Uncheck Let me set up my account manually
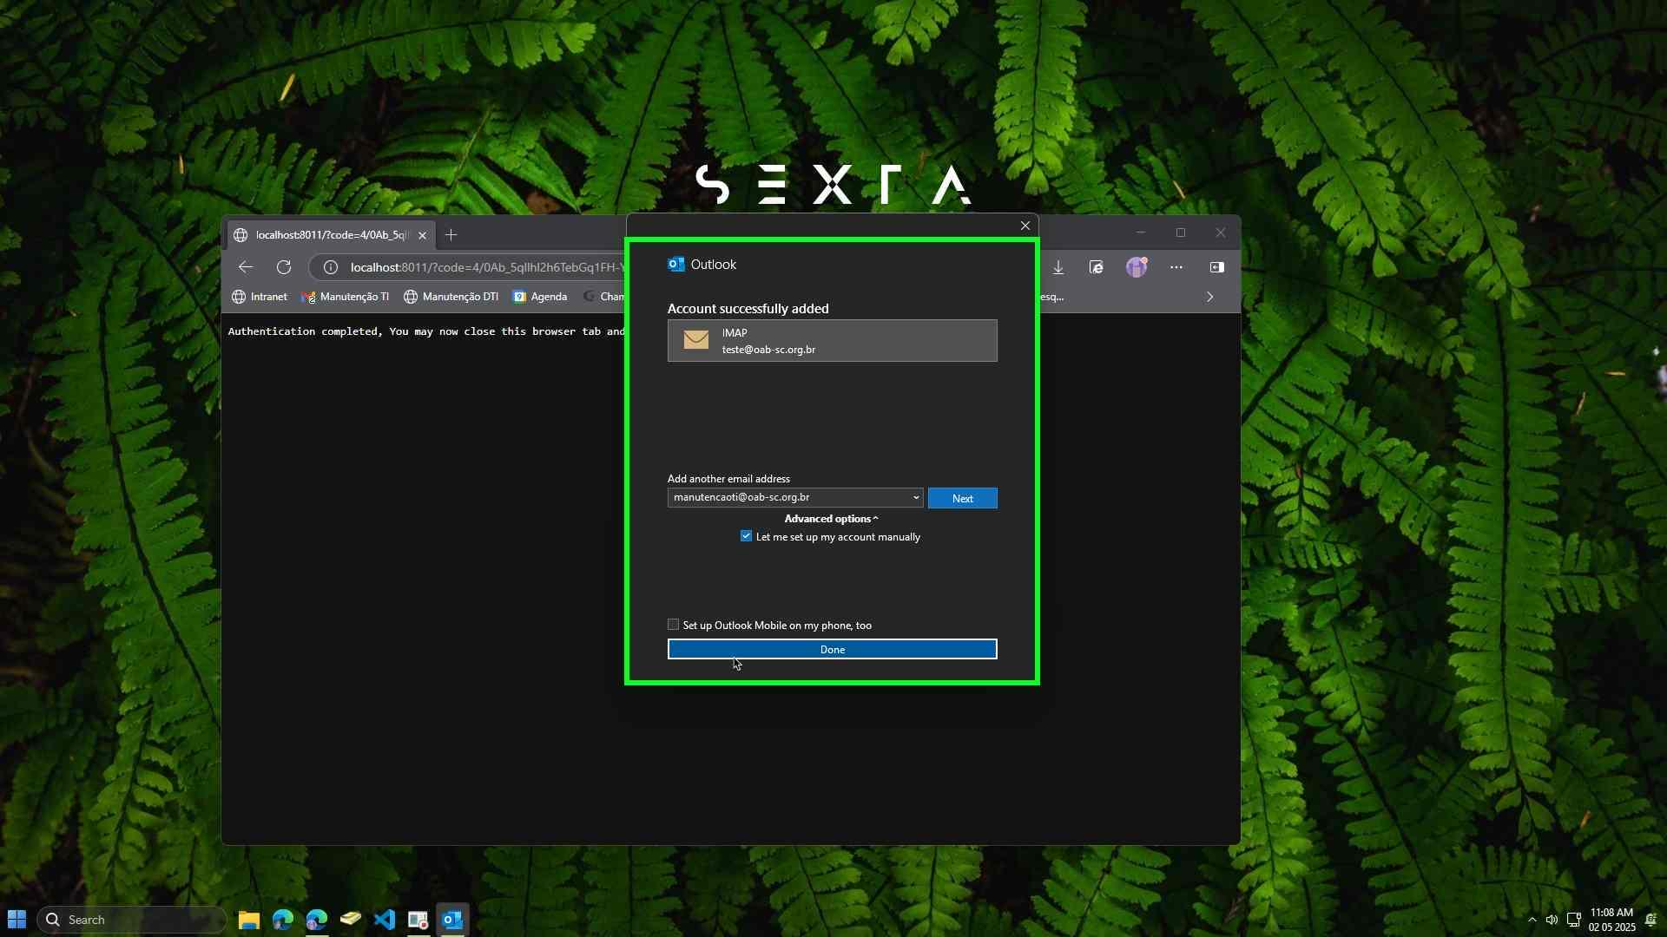 [x=746, y=536]
